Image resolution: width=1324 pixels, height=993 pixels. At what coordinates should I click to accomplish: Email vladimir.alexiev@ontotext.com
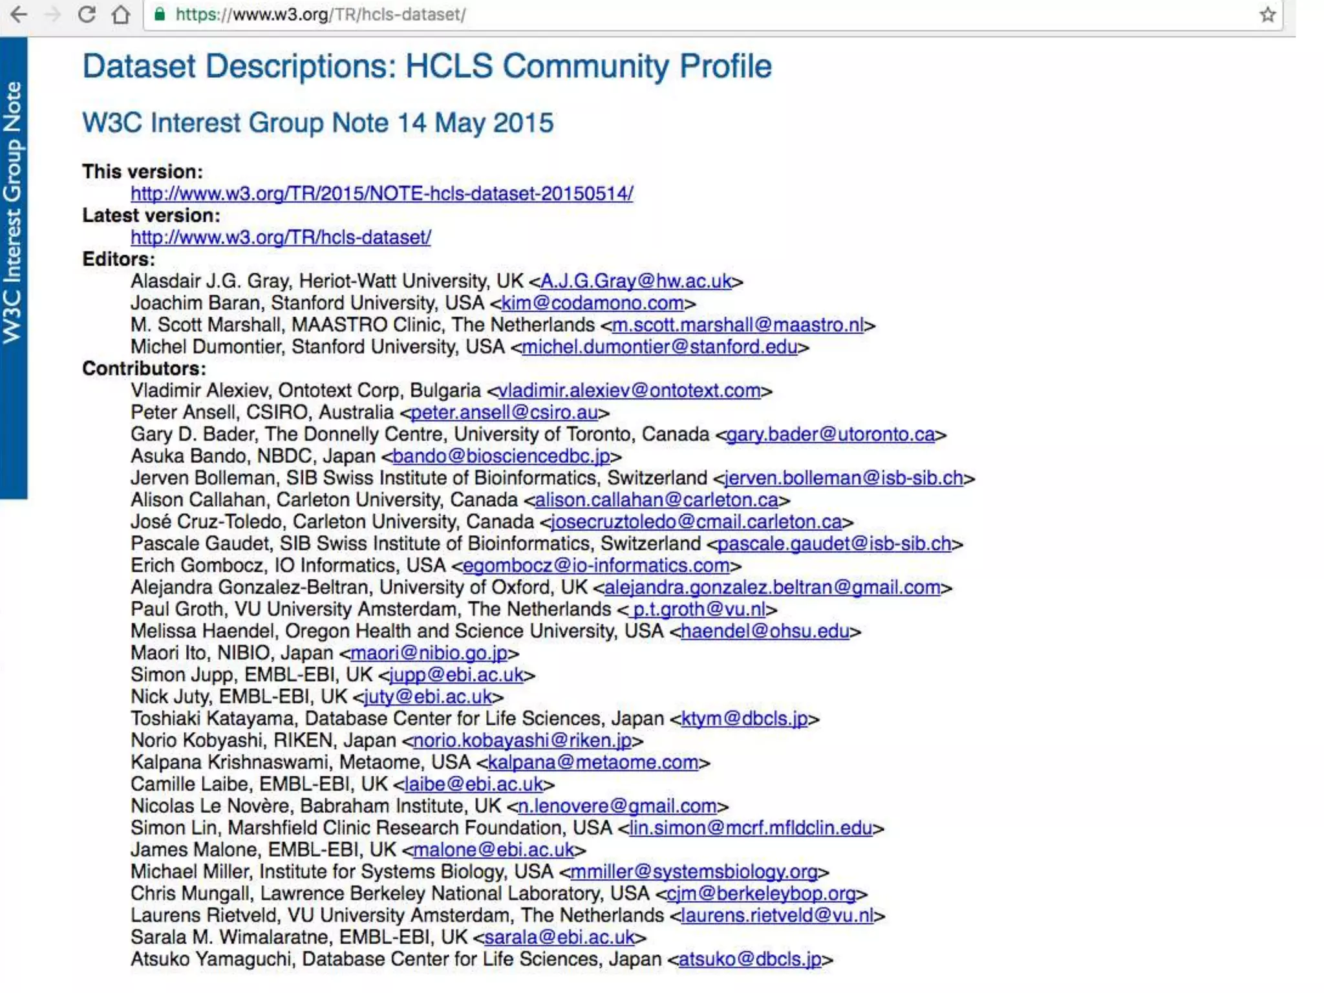630,391
